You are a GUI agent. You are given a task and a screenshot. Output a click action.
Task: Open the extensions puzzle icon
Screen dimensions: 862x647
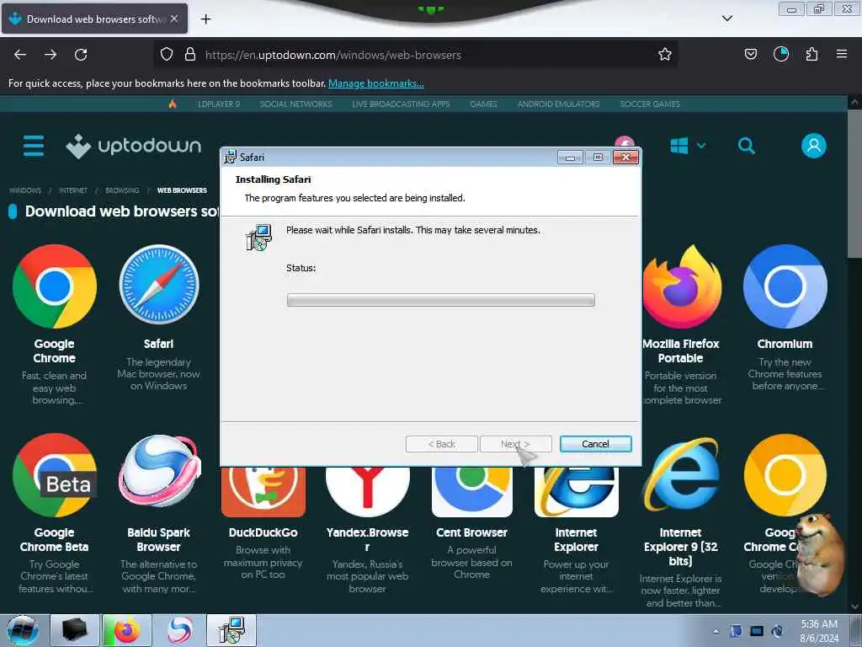811,54
